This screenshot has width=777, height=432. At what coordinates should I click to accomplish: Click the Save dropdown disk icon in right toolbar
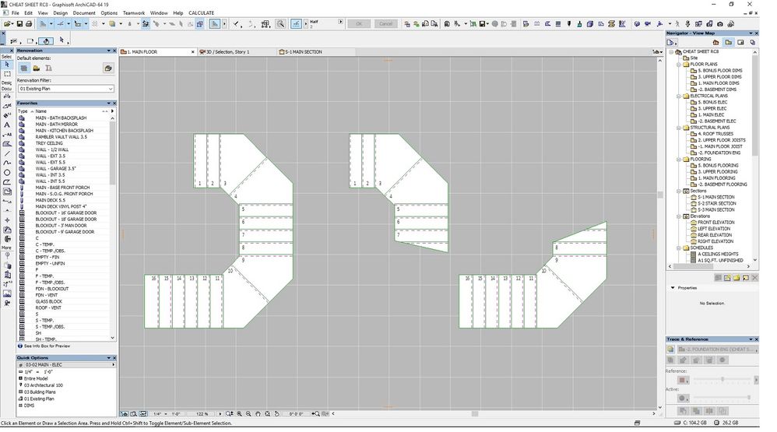(x=482, y=24)
